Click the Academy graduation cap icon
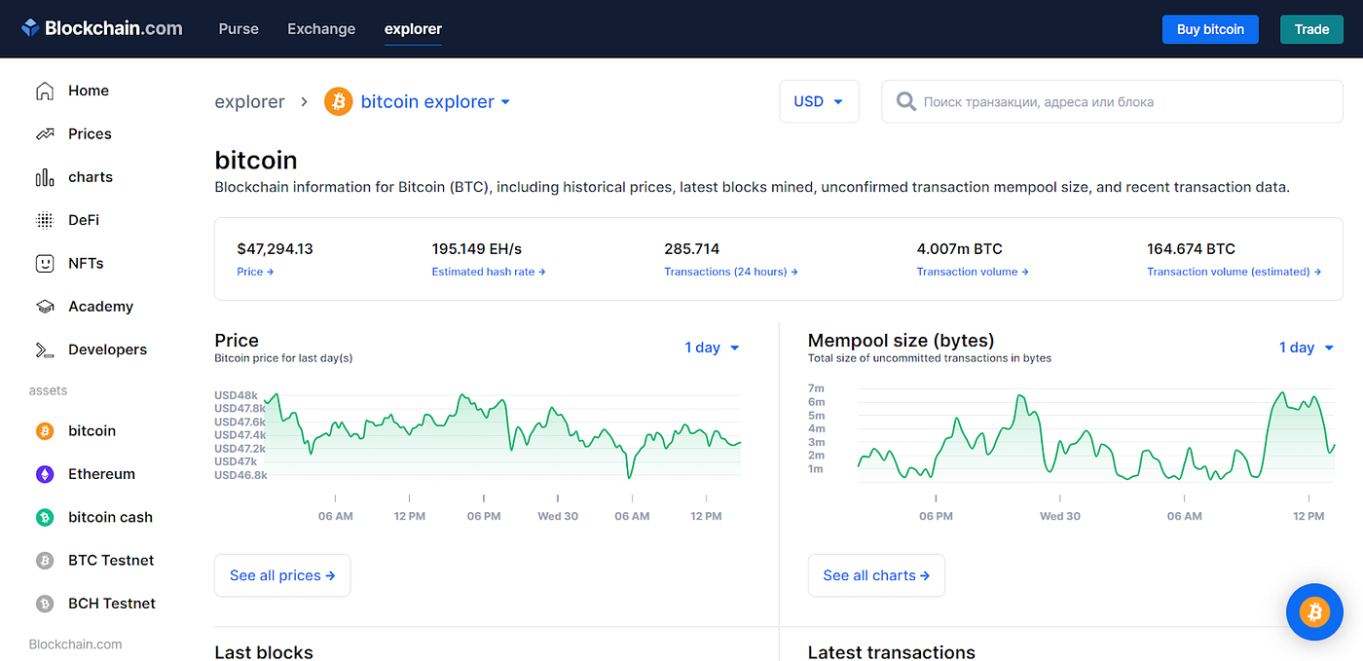Viewport: 1363px width, 661px height. point(45,307)
